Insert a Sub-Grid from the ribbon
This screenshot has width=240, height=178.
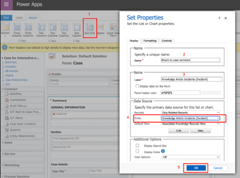90,29
